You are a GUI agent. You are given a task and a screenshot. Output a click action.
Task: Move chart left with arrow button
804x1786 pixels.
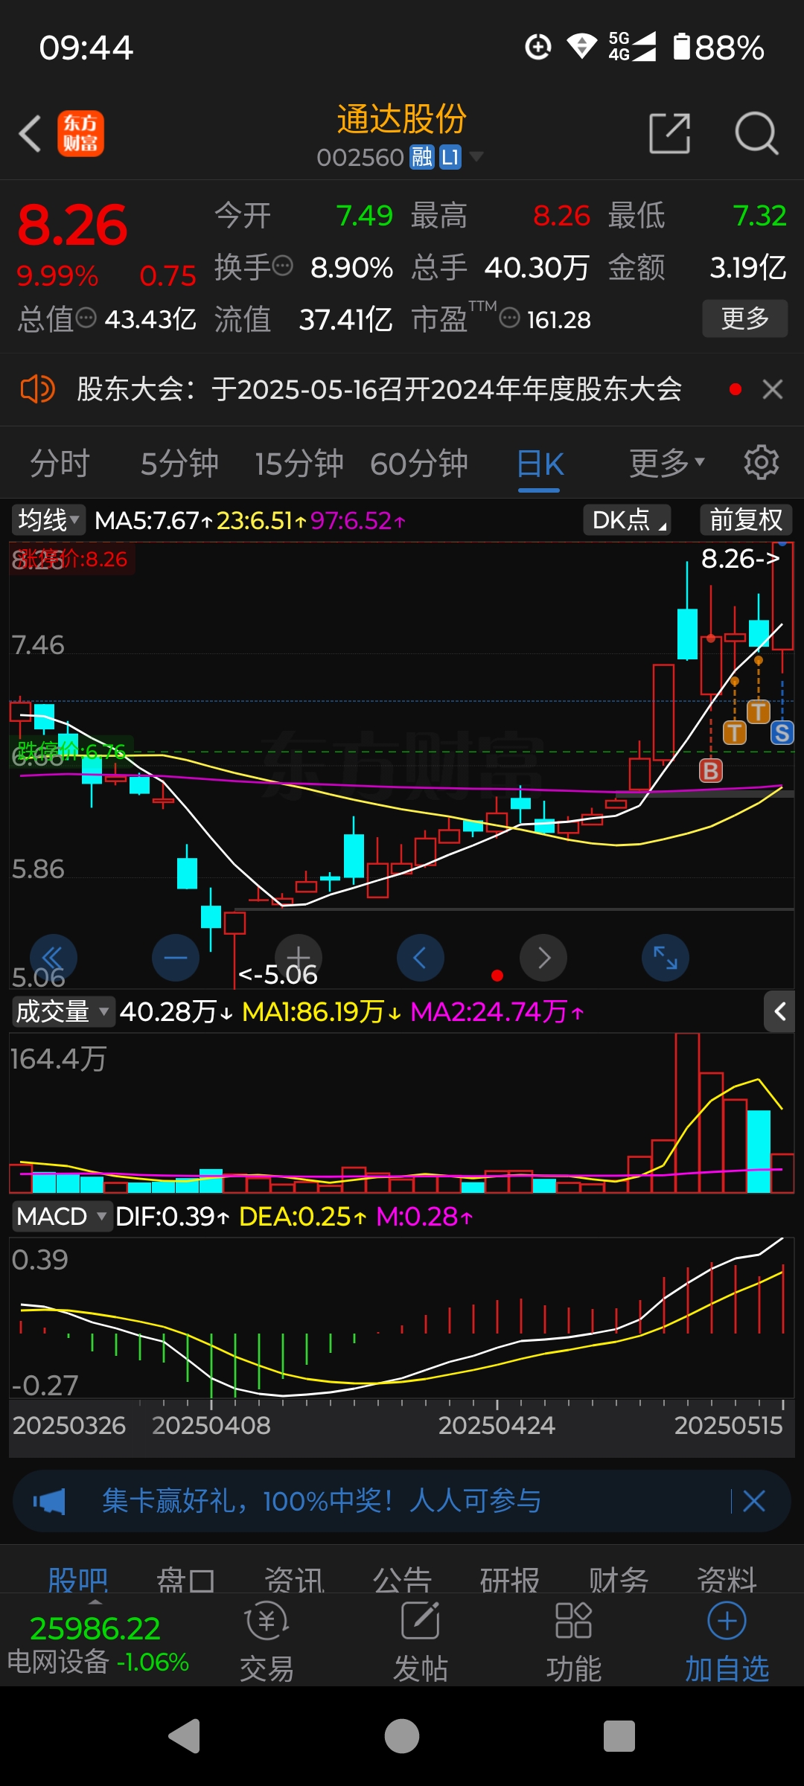[x=421, y=958]
